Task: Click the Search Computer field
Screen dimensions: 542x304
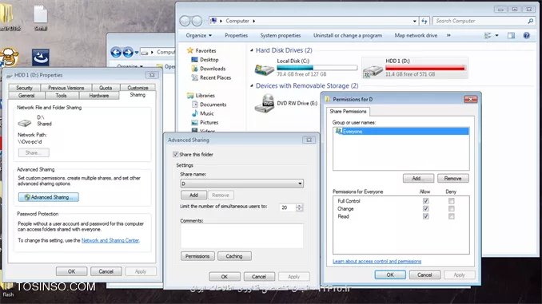Action: [x=480, y=21]
